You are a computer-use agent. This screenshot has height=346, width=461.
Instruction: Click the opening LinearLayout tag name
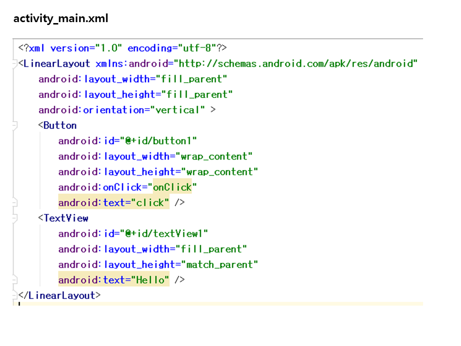(x=56, y=64)
